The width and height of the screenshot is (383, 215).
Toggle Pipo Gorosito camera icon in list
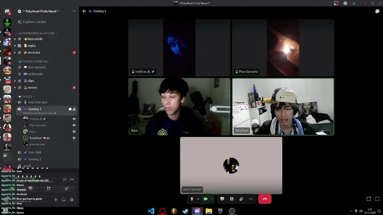point(74,125)
